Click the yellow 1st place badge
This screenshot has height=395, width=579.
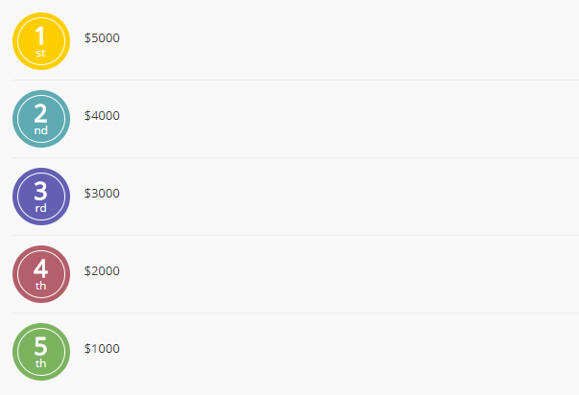(x=41, y=41)
